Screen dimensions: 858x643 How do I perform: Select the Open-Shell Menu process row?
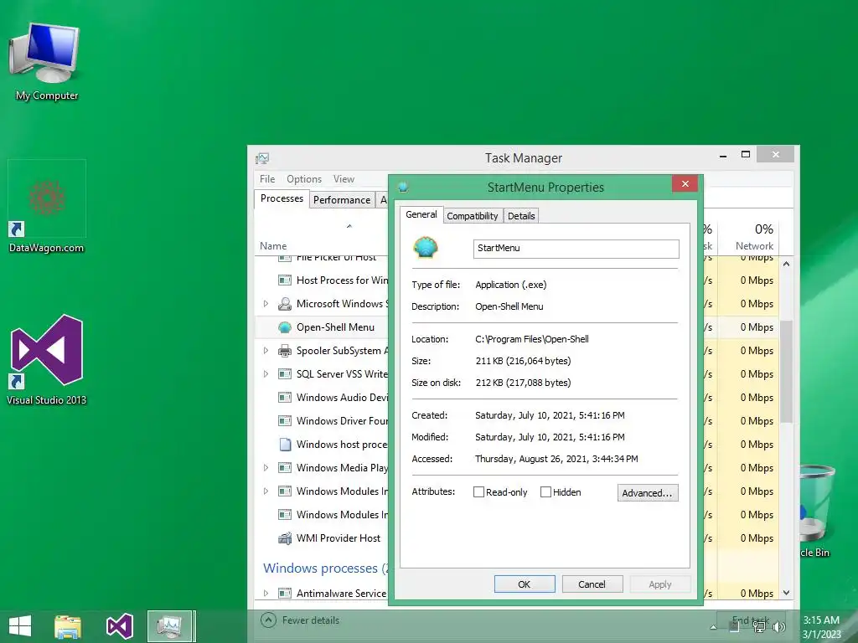click(x=321, y=327)
